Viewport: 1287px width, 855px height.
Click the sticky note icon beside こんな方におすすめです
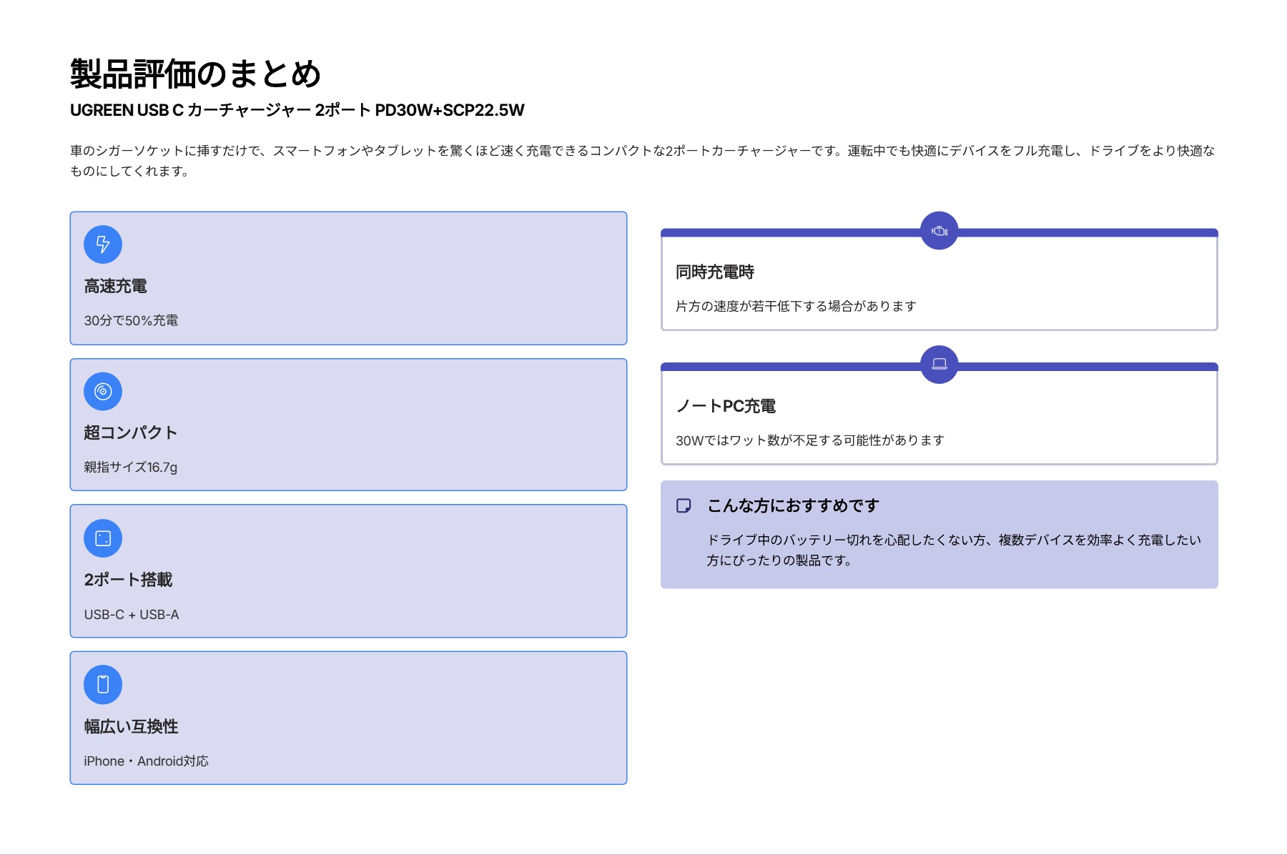[684, 506]
